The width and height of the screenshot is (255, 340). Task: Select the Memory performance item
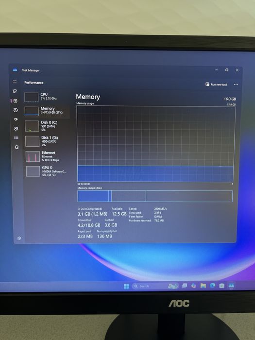click(x=47, y=111)
